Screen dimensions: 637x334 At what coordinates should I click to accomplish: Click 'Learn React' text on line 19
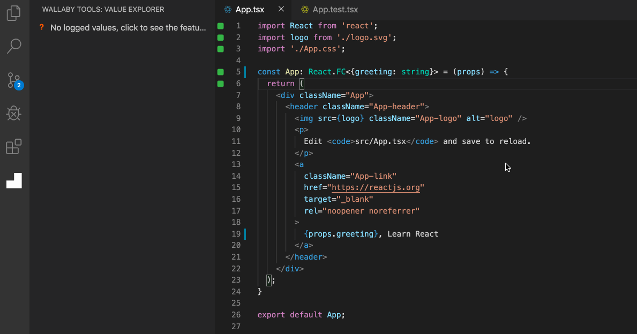tap(413, 234)
